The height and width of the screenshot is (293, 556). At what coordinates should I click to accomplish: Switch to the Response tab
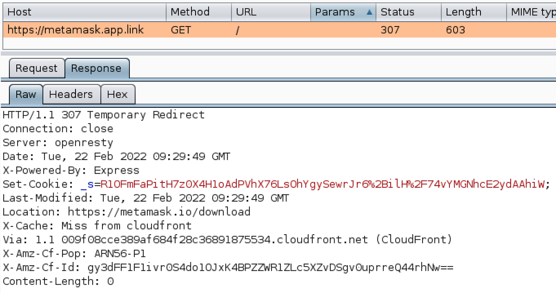pos(97,68)
